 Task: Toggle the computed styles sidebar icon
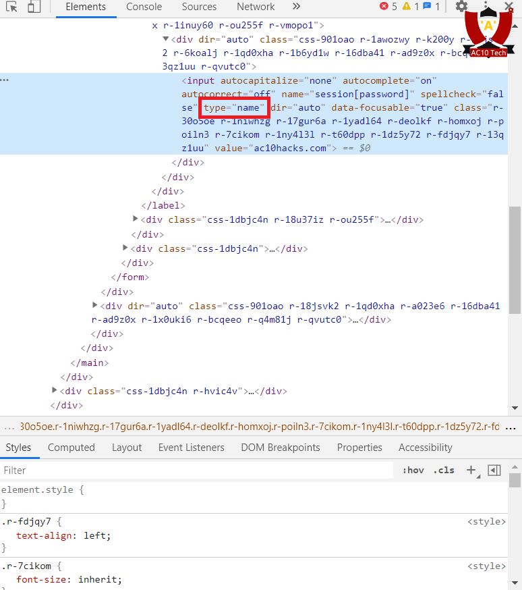(494, 470)
